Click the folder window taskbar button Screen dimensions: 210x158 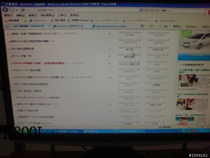click(98, 131)
